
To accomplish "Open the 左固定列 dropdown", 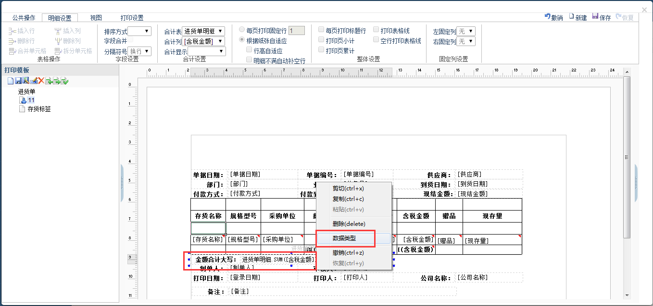I will [465, 31].
